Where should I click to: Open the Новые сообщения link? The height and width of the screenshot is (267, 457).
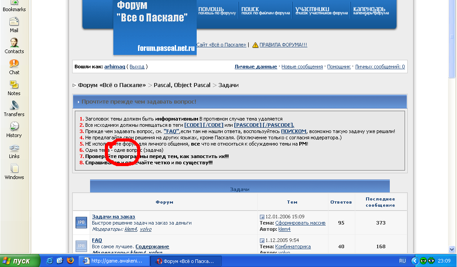tap(302, 67)
